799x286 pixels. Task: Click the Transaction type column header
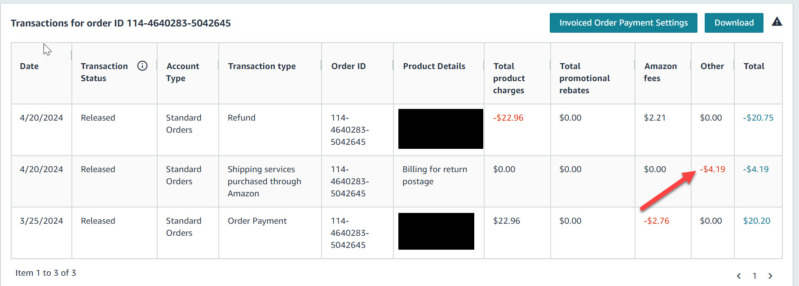[262, 66]
